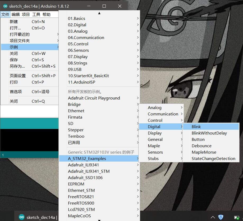Click the show hidden icons chevron in taskbar
Image resolution: width=243 pixels, height=221 pixels.
(213, 217)
